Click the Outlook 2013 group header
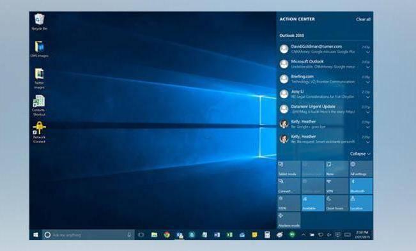This screenshot has width=416, height=251. 291,36
